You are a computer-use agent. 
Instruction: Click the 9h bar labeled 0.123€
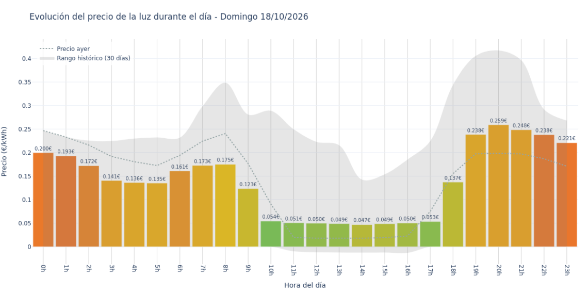(x=248, y=218)
